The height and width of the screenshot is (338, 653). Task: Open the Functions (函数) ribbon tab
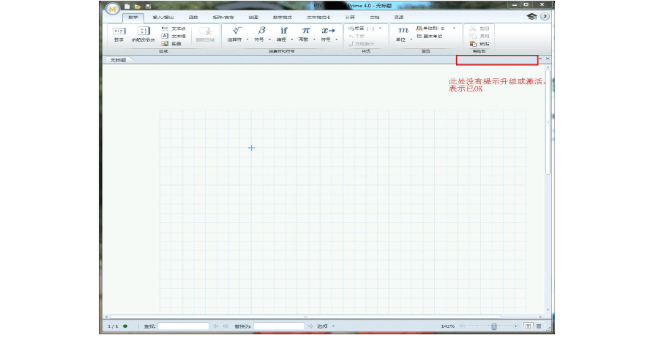[x=193, y=18]
